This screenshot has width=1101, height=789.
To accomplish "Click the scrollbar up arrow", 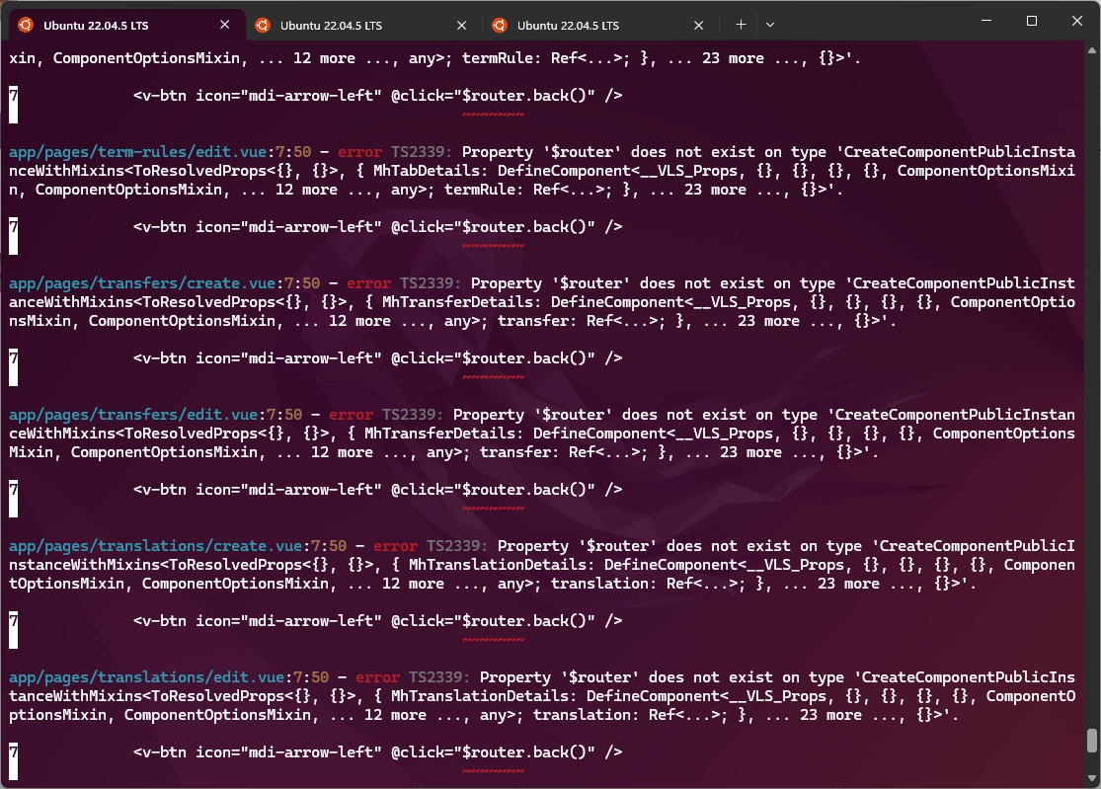I will click(x=1092, y=50).
